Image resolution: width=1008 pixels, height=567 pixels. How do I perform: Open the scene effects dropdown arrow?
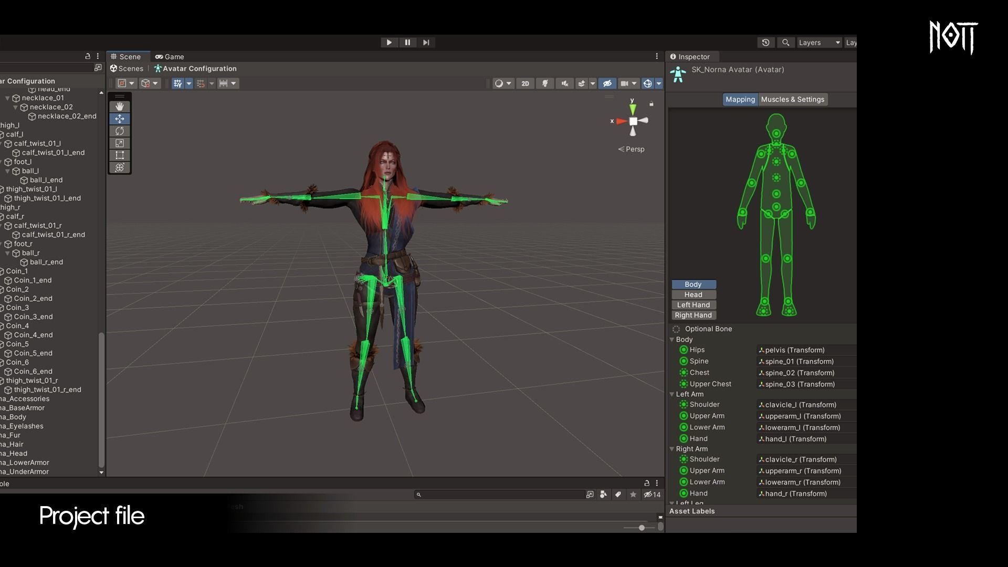(x=593, y=83)
